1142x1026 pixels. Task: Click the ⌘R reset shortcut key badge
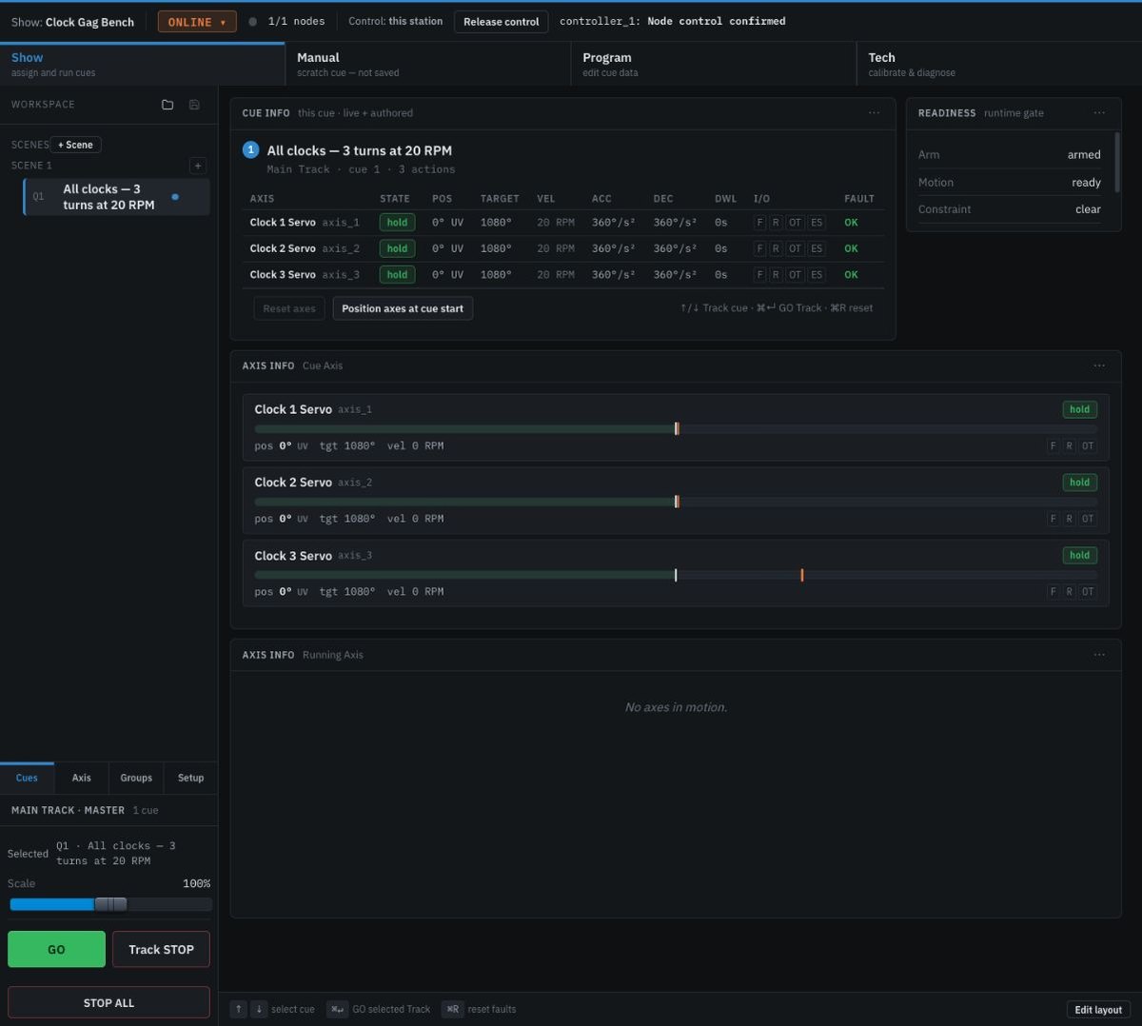click(453, 1009)
